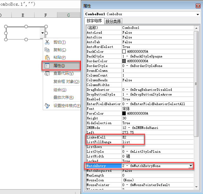The width and height of the screenshot is (203, 194).
Task: Select the HideSelection property name
Action: click(x=99, y=123)
